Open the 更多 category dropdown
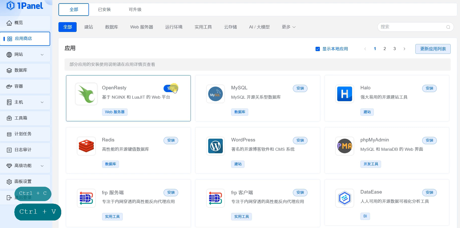This screenshot has width=460, height=228. click(x=289, y=27)
